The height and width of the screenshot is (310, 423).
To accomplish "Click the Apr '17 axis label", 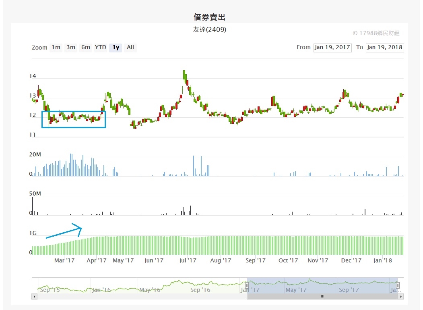I will point(96,260).
